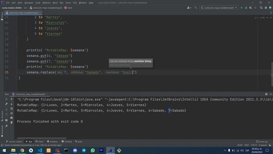This screenshot has width=273, height=154.
Task: Open Version Control tool window
Action: 14,142
